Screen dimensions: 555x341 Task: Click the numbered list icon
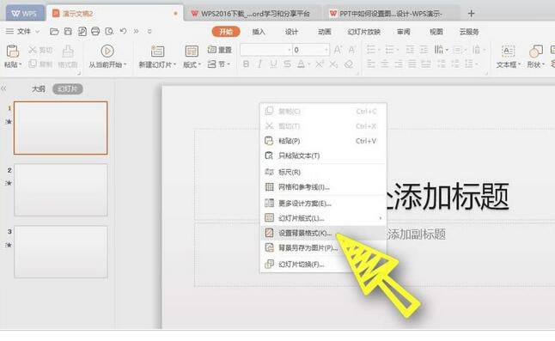coord(389,50)
